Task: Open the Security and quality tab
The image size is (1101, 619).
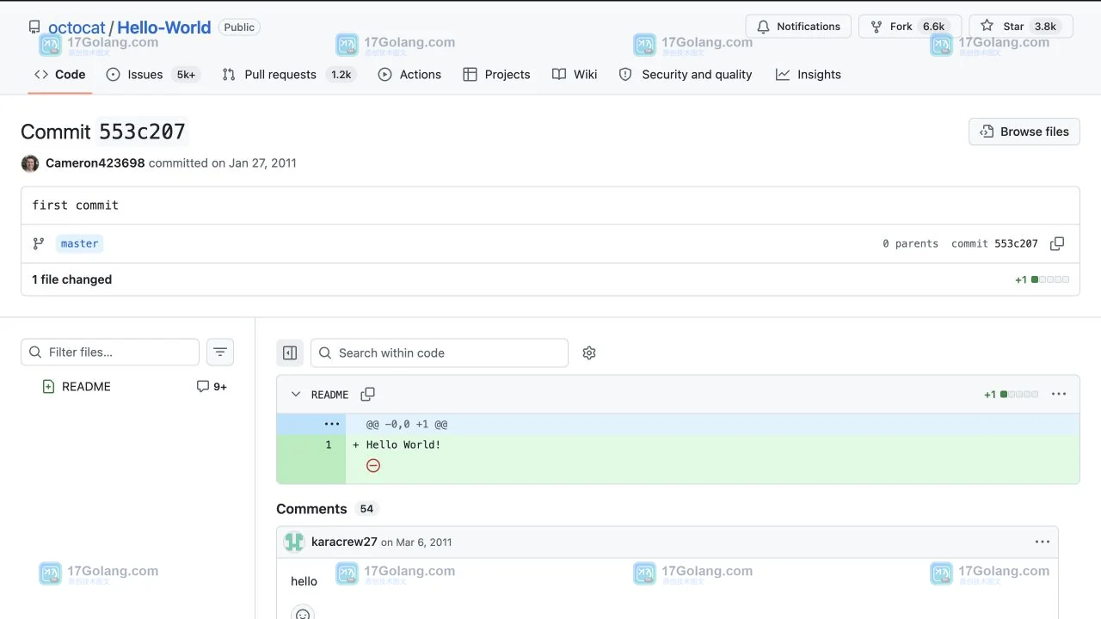Action: 686,75
